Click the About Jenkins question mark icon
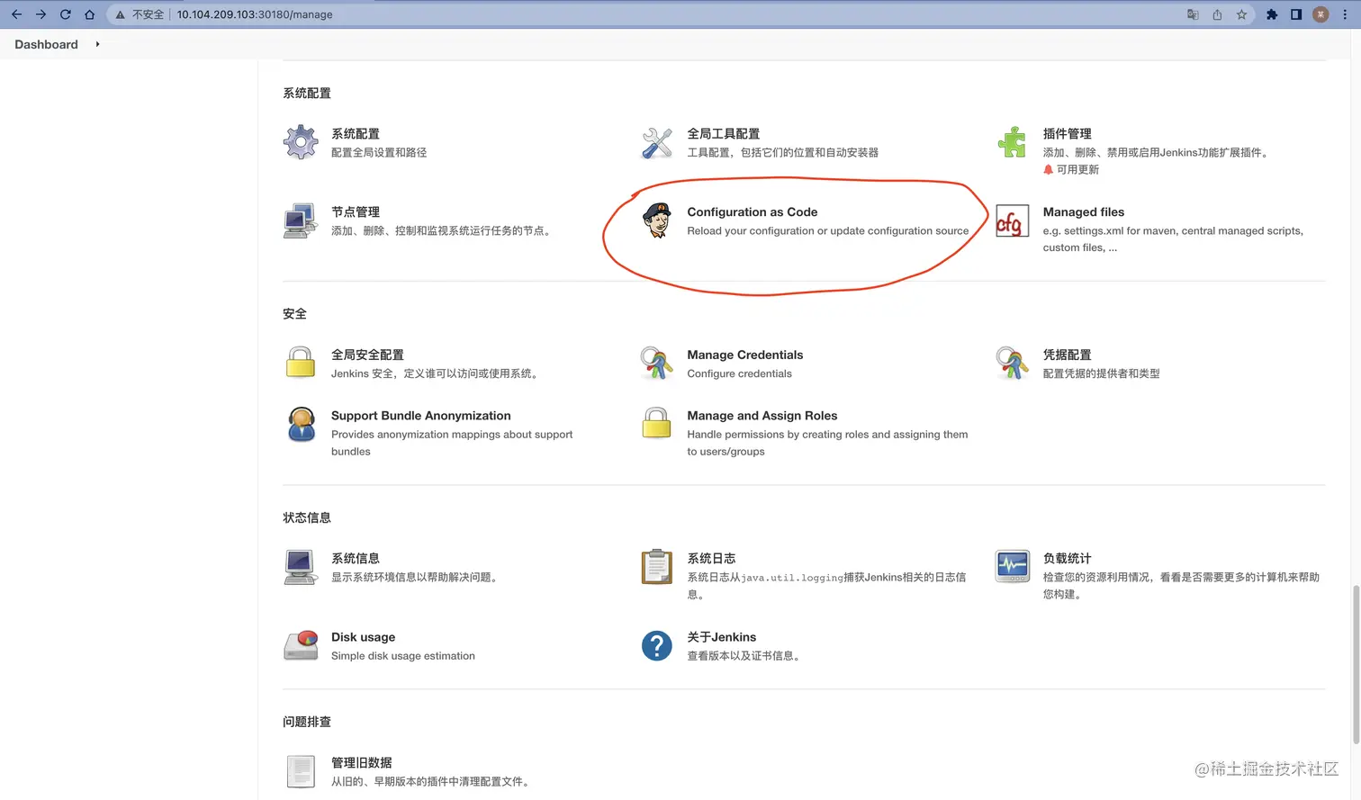The height and width of the screenshot is (800, 1361). [656, 645]
